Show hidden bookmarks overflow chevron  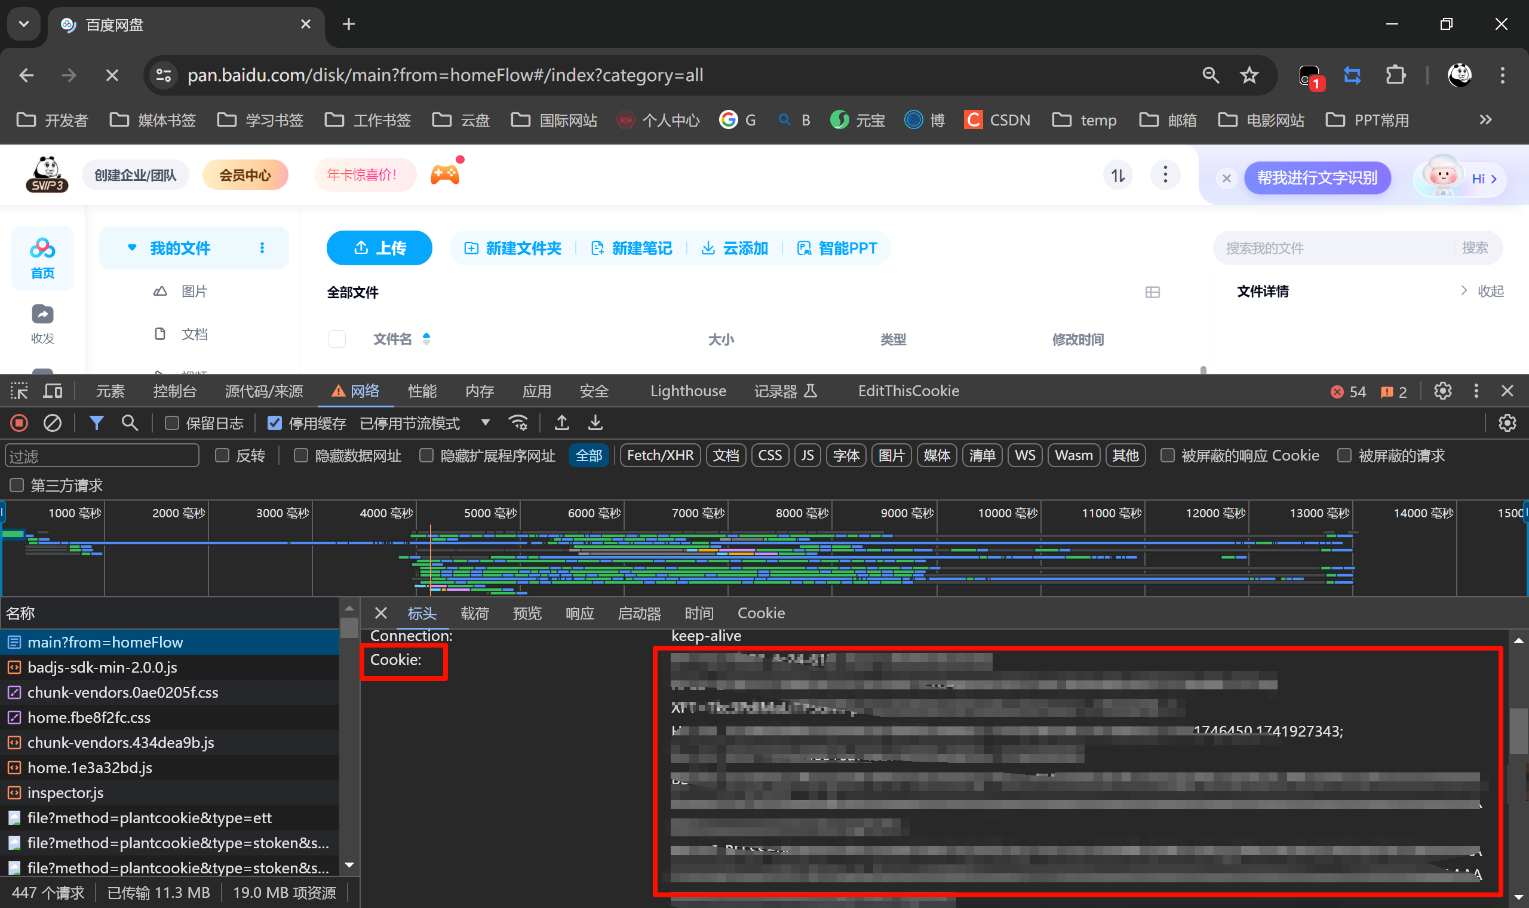click(x=1485, y=120)
